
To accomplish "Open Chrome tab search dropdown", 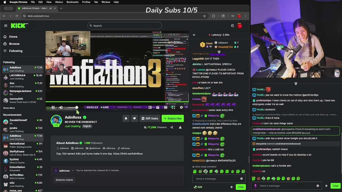I will tap(9, 8).
